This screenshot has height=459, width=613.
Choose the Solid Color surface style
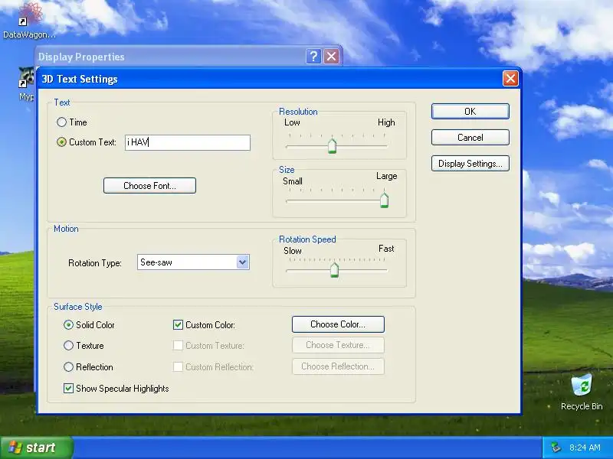(x=68, y=324)
